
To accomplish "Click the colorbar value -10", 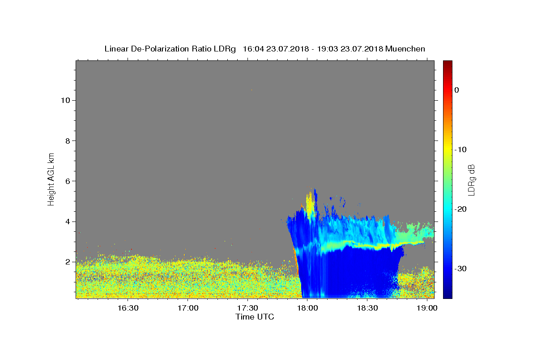I will point(460,149).
